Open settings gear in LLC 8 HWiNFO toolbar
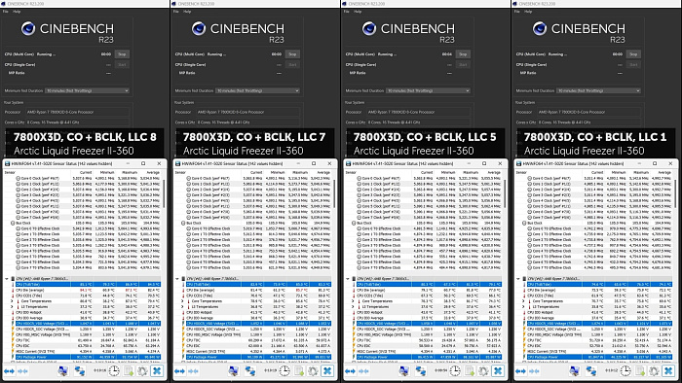This screenshot has width=682, height=383. coord(142,371)
